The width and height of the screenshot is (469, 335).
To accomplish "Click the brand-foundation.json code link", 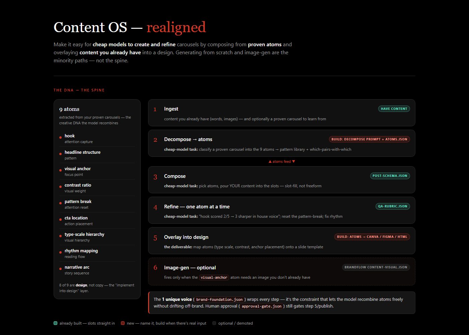I will click(x=219, y=299).
